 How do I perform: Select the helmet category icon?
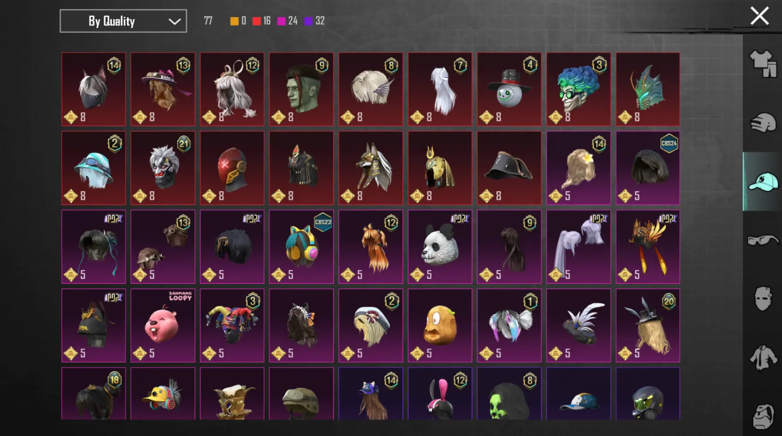pyautogui.click(x=763, y=123)
